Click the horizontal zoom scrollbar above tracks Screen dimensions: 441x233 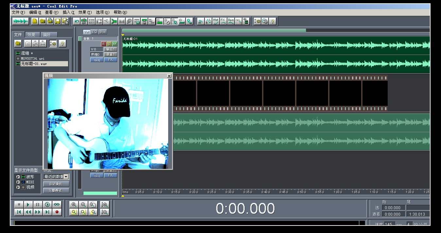coord(214,30)
